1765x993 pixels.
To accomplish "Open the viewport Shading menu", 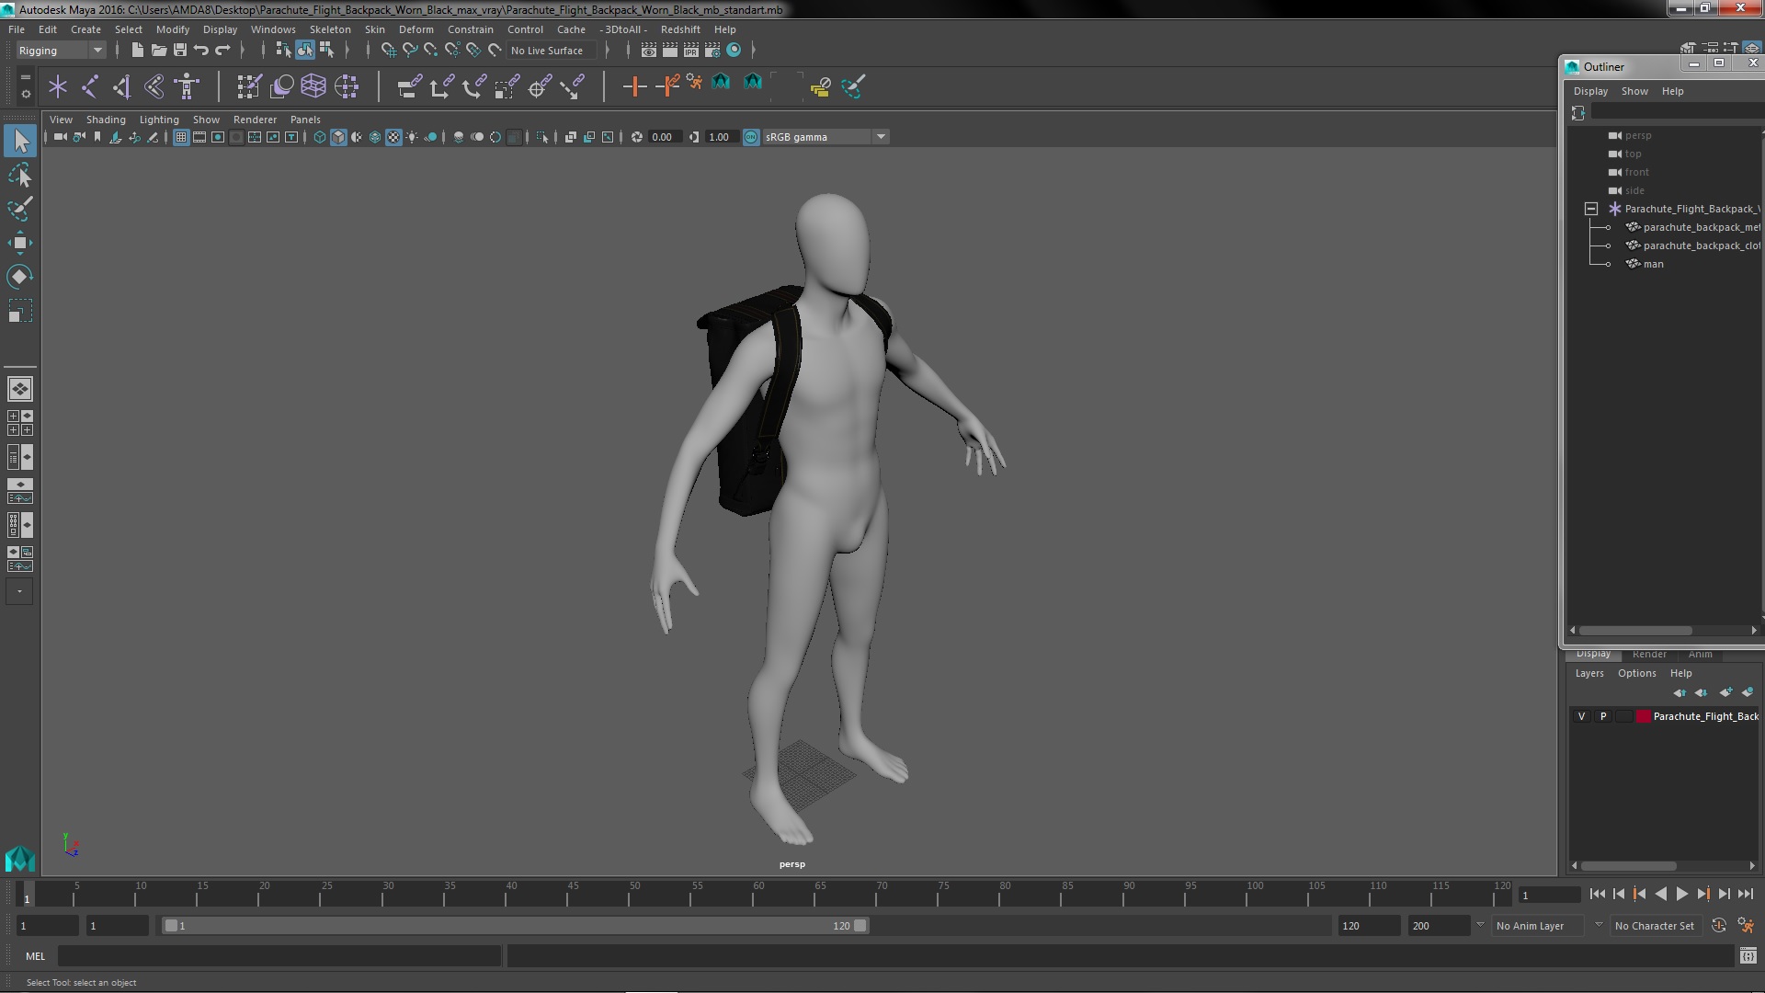I will [106, 120].
